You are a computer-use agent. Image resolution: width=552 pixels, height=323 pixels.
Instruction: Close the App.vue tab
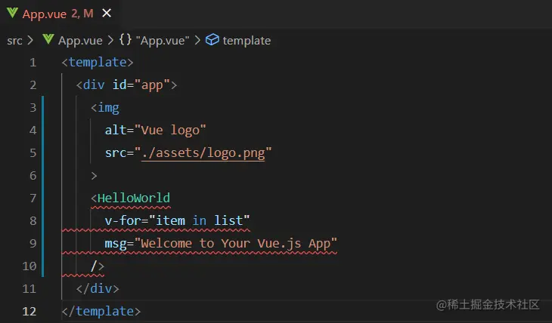pyautogui.click(x=107, y=14)
